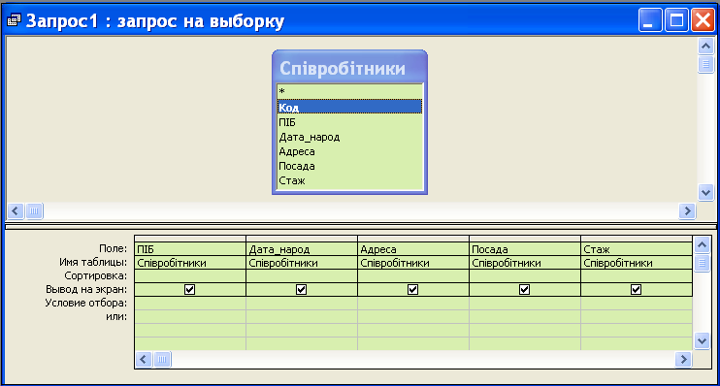Select Дата_народ field in Співробітники list
The image size is (720, 386).
[350, 137]
